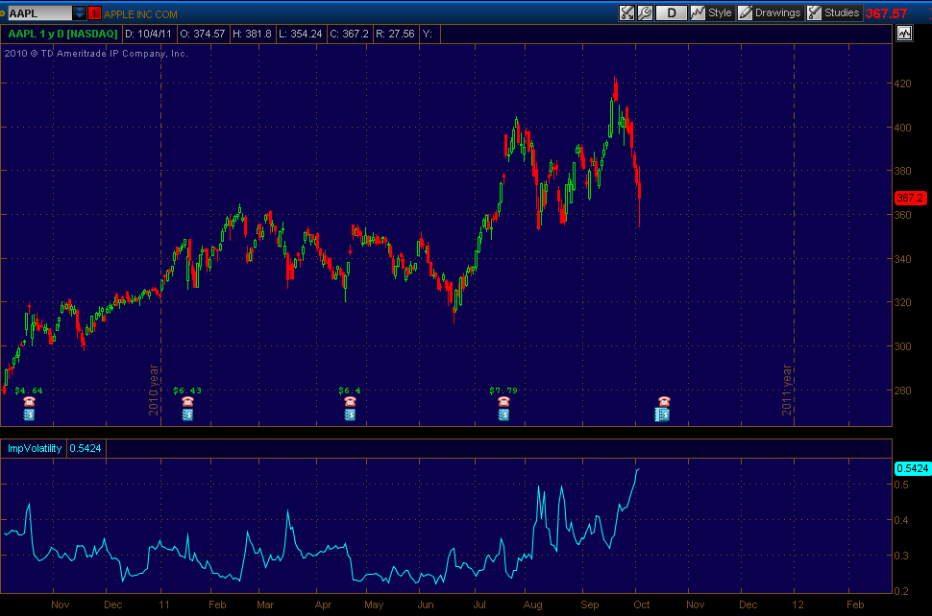Open the symbol dropdown arrow next to AAPL

(x=79, y=13)
